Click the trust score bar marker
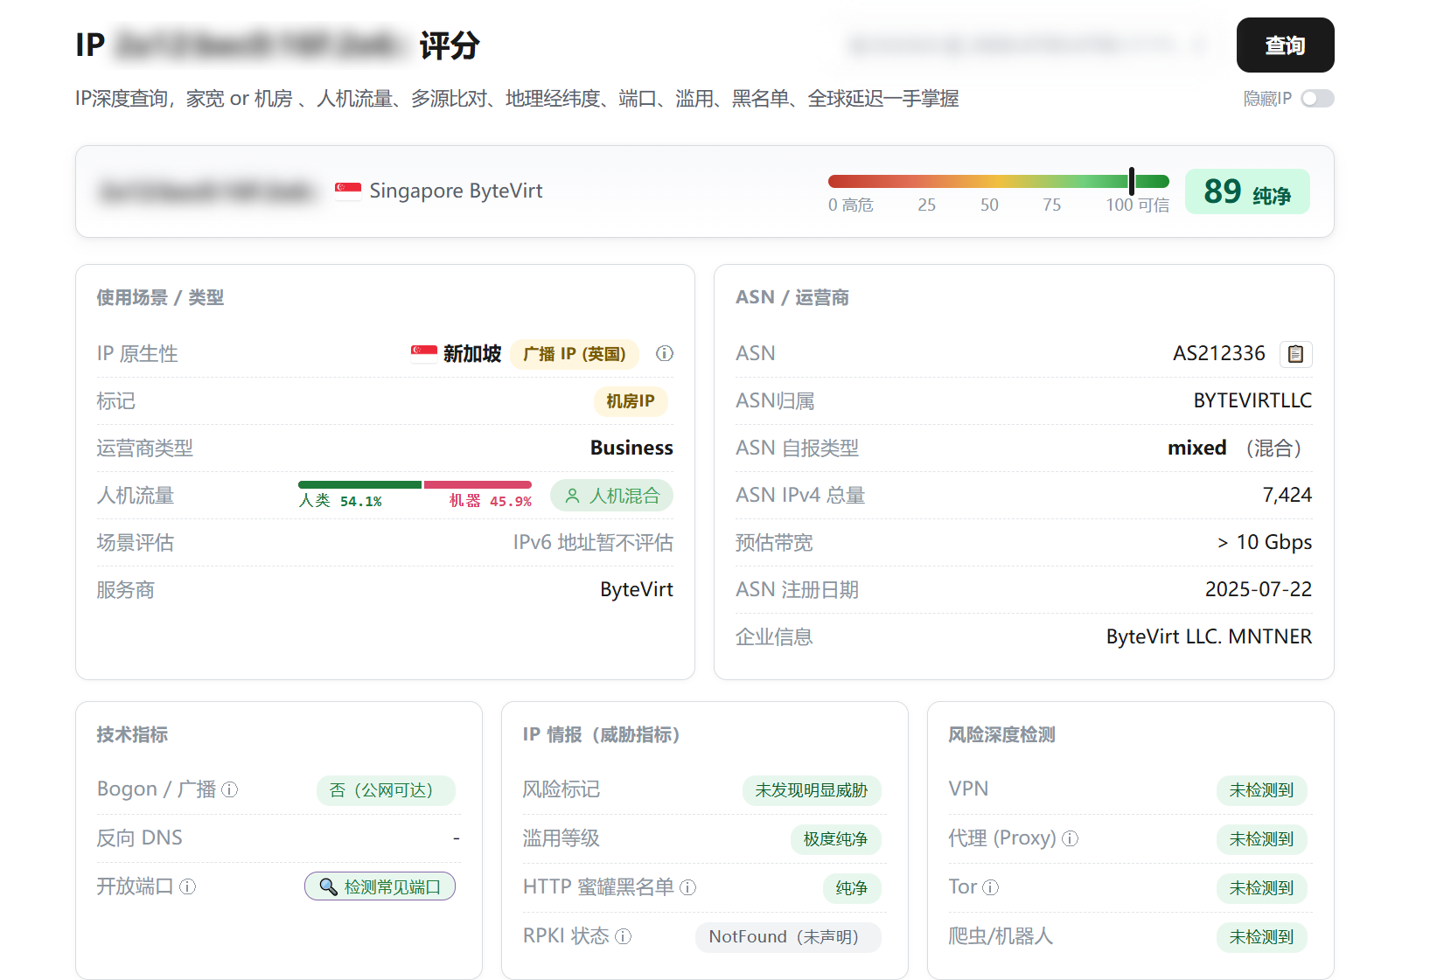This screenshot has height=980, width=1430. pyautogui.click(x=1132, y=181)
